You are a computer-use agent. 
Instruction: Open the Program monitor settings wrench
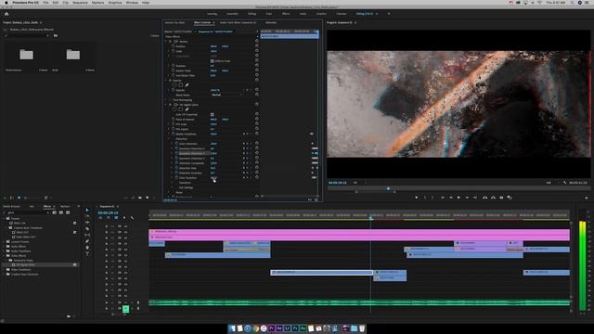(x=565, y=183)
